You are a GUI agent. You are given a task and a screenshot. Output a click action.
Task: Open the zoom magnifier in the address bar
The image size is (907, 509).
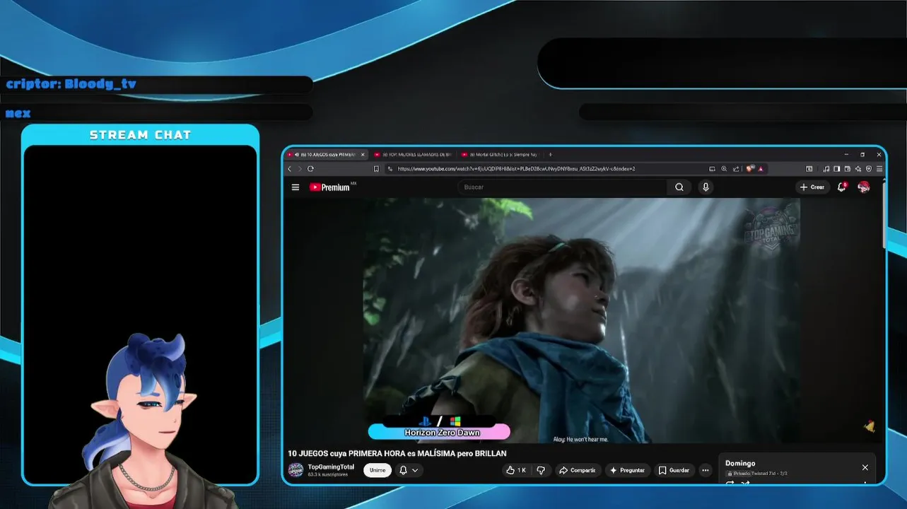(724, 169)
